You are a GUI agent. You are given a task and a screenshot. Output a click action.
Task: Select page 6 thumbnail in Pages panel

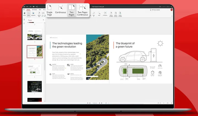point(34,69)
